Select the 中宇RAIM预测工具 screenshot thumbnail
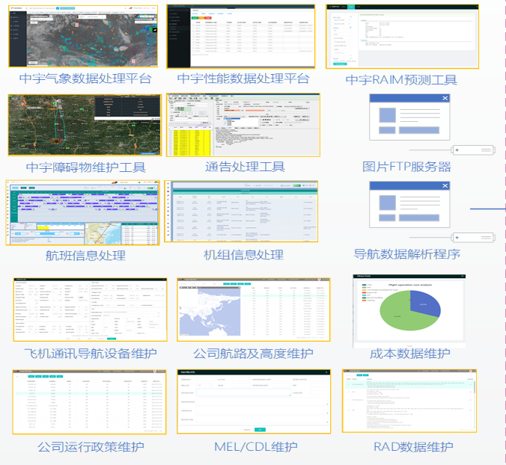Image resolution: width=506 pixels, height=465 pixels. click(401, 37)
